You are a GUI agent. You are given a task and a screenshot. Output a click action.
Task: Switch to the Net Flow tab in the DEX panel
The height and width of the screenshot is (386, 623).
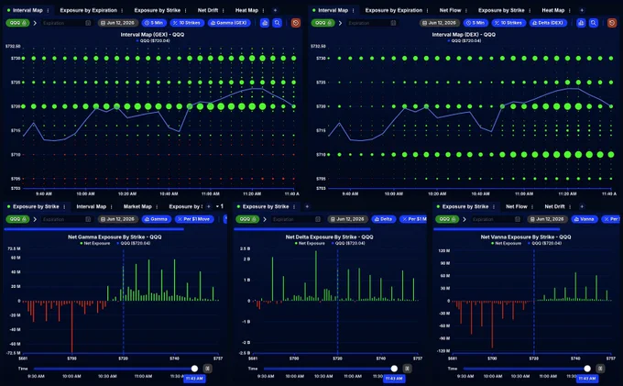click(450, 10)
